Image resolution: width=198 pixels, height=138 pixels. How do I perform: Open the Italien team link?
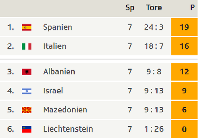pos(54,46)
